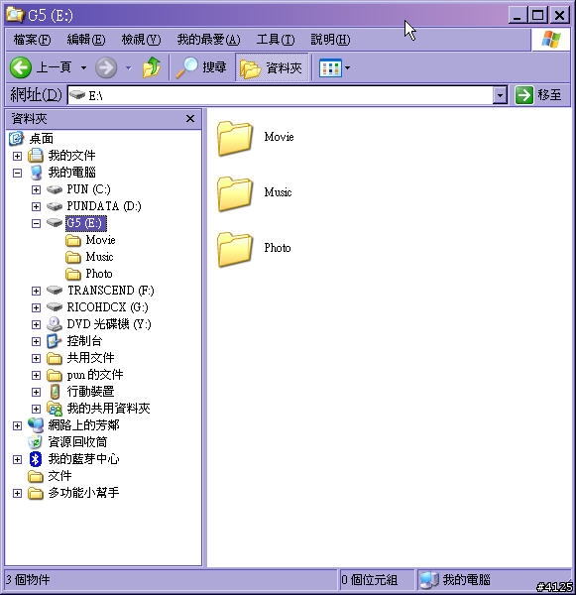576x595 pixels.
Task: Select the 文件 folder in tree
Action: click(50, 476)
